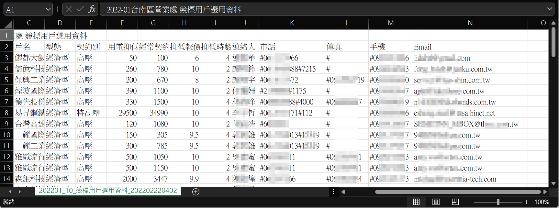Click the Select All corner triangle
This screenshot has width=559, height=208.
click(8, 24)
